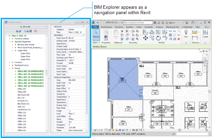Click the Demolish hammer icon in Geometry panel
Viewport: 214px width, 138px height.
(137, 39)
